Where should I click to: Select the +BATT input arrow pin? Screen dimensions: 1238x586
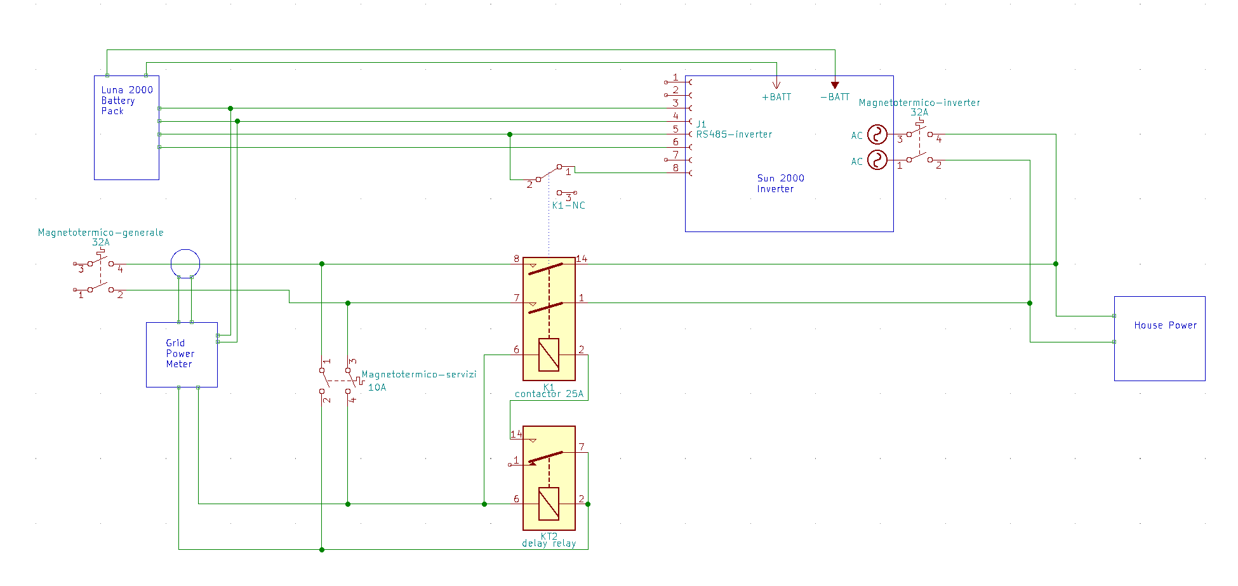[x=776, y=84]
